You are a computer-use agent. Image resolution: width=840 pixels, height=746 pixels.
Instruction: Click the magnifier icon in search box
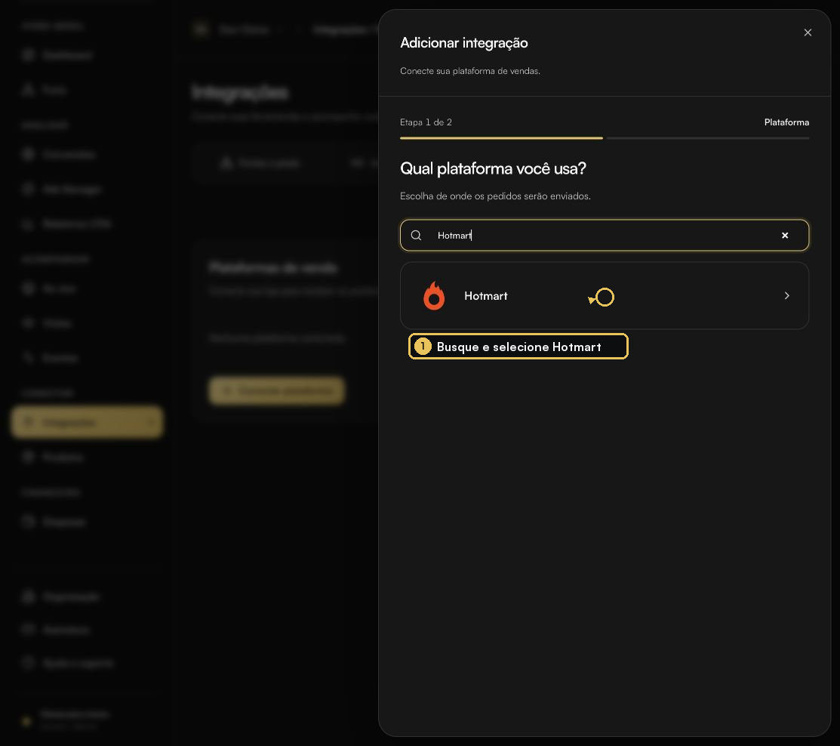(416, 236)
